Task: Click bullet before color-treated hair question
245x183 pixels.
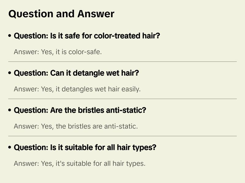Action: pyautogui.click(x=10, y=36)
